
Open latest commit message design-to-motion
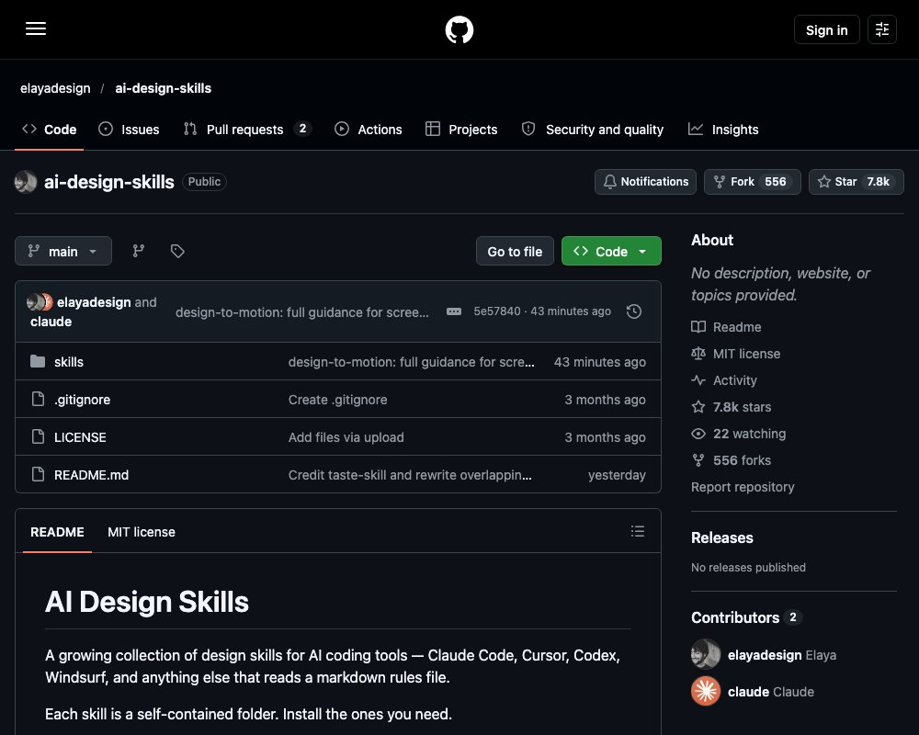301,312
